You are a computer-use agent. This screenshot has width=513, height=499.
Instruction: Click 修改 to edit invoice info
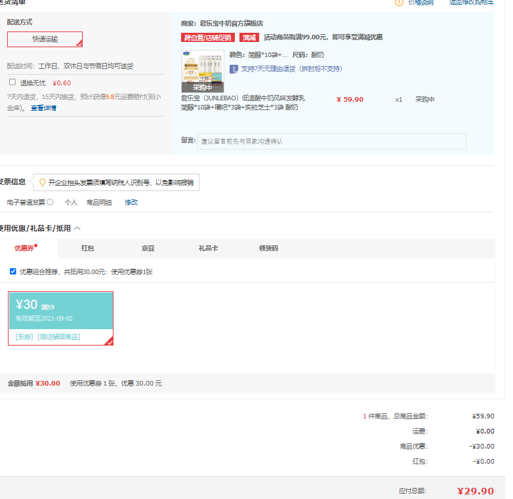point(131,203)
